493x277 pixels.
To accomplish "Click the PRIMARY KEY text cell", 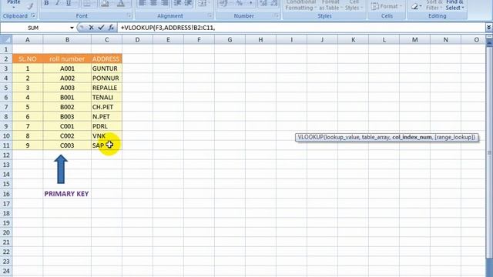I will pos(66,194).
